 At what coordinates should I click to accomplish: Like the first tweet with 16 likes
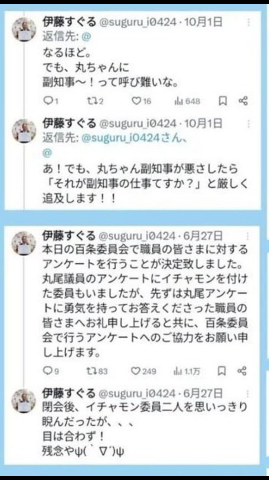[141, 101]
